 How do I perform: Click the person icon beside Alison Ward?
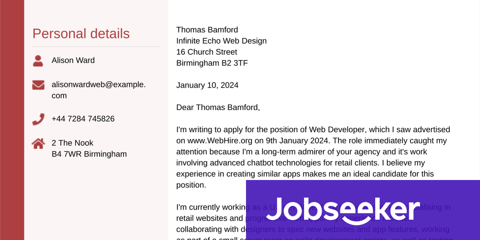38,61
